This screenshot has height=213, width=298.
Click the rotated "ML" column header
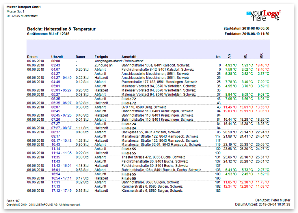point(245,56)
